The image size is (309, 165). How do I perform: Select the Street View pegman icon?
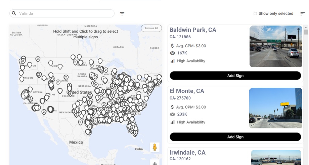pyautogui.click(x=154, y=147)
